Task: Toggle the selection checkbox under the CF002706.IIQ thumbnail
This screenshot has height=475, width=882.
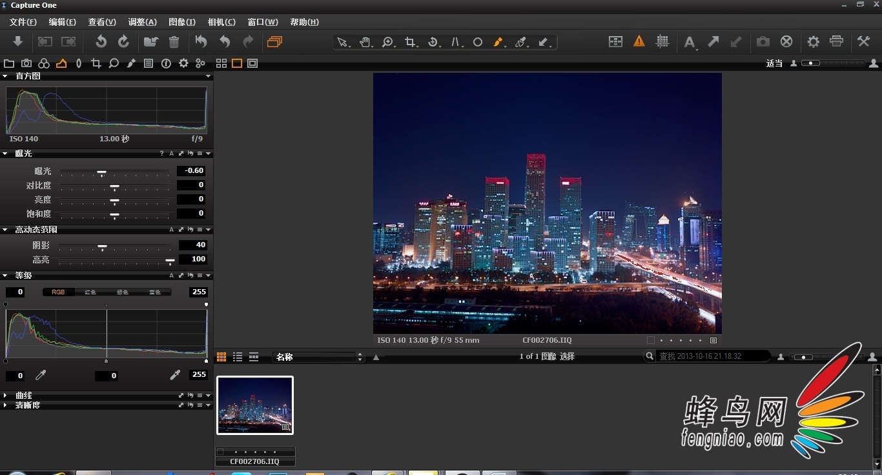Action: click(221, 452)
